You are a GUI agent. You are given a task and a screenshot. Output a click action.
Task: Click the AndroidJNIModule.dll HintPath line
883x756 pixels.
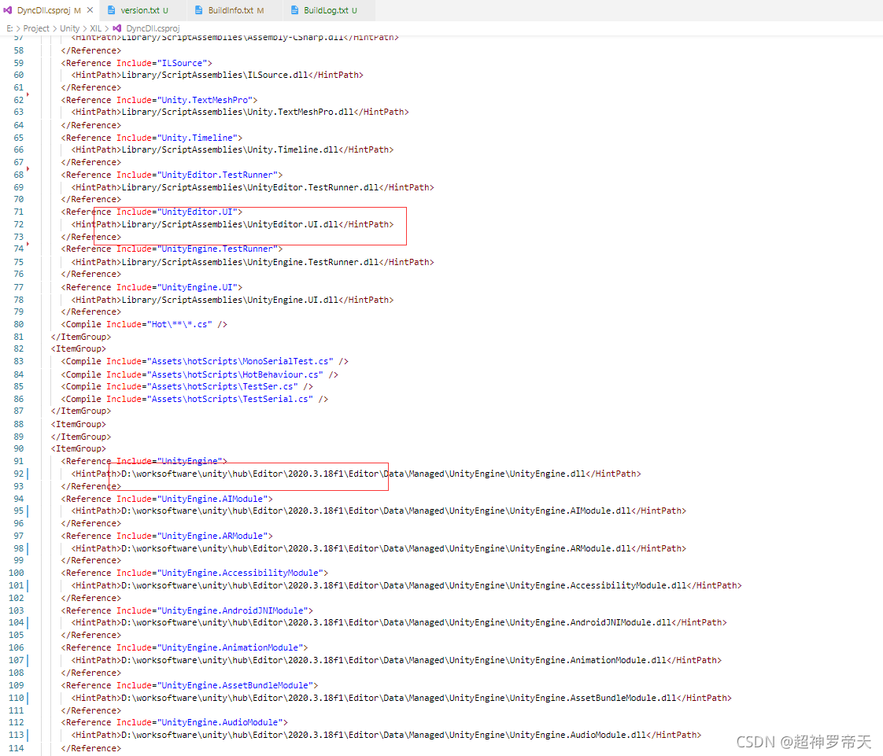tap(399, 622)
